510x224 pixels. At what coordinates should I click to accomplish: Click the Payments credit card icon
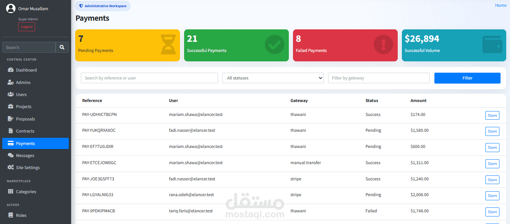11,143
